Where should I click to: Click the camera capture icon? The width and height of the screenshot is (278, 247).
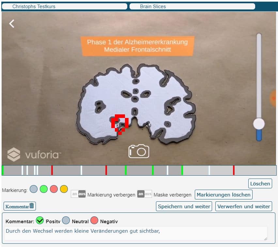point(139,151)
